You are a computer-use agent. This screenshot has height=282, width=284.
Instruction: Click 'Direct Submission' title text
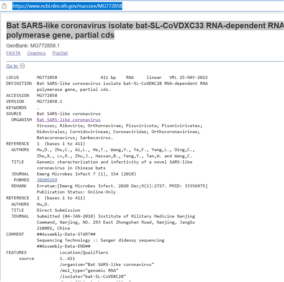coord(58,210)
